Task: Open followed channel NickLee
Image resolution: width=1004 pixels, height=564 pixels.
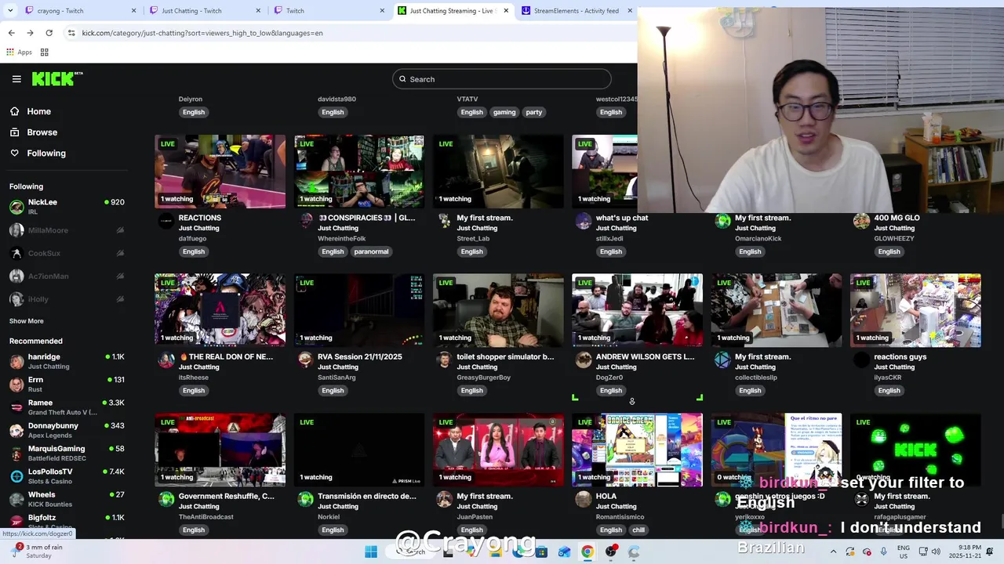Action: pos(67,207)
